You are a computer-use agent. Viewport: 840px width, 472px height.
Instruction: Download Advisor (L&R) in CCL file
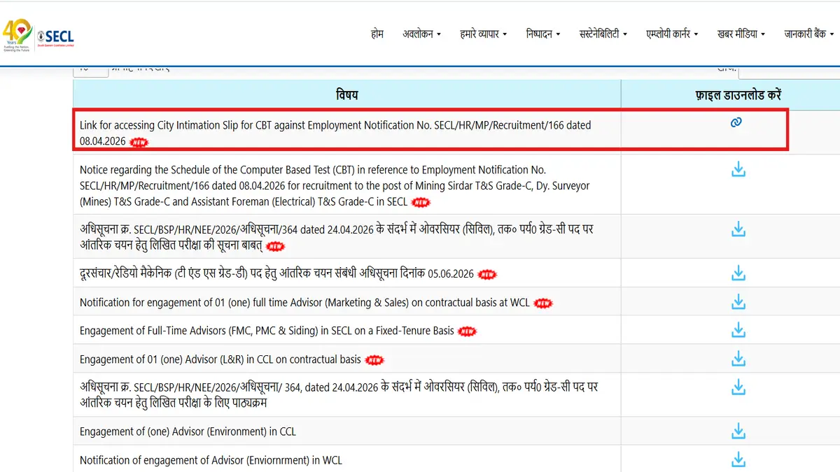[738, 359]
